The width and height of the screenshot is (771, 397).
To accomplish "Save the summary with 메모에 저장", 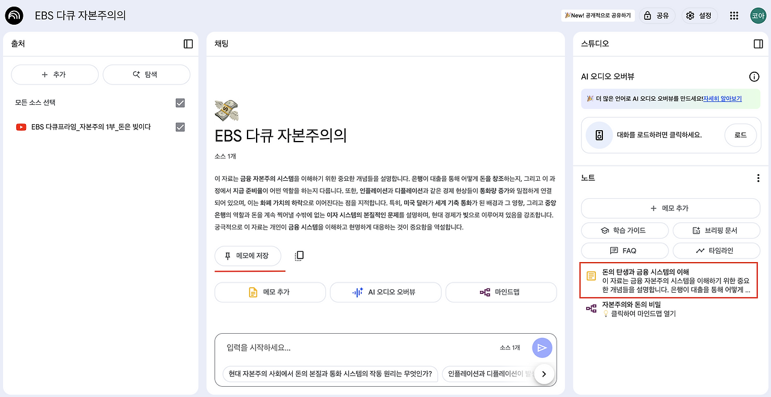I will (x=248, y=255).
